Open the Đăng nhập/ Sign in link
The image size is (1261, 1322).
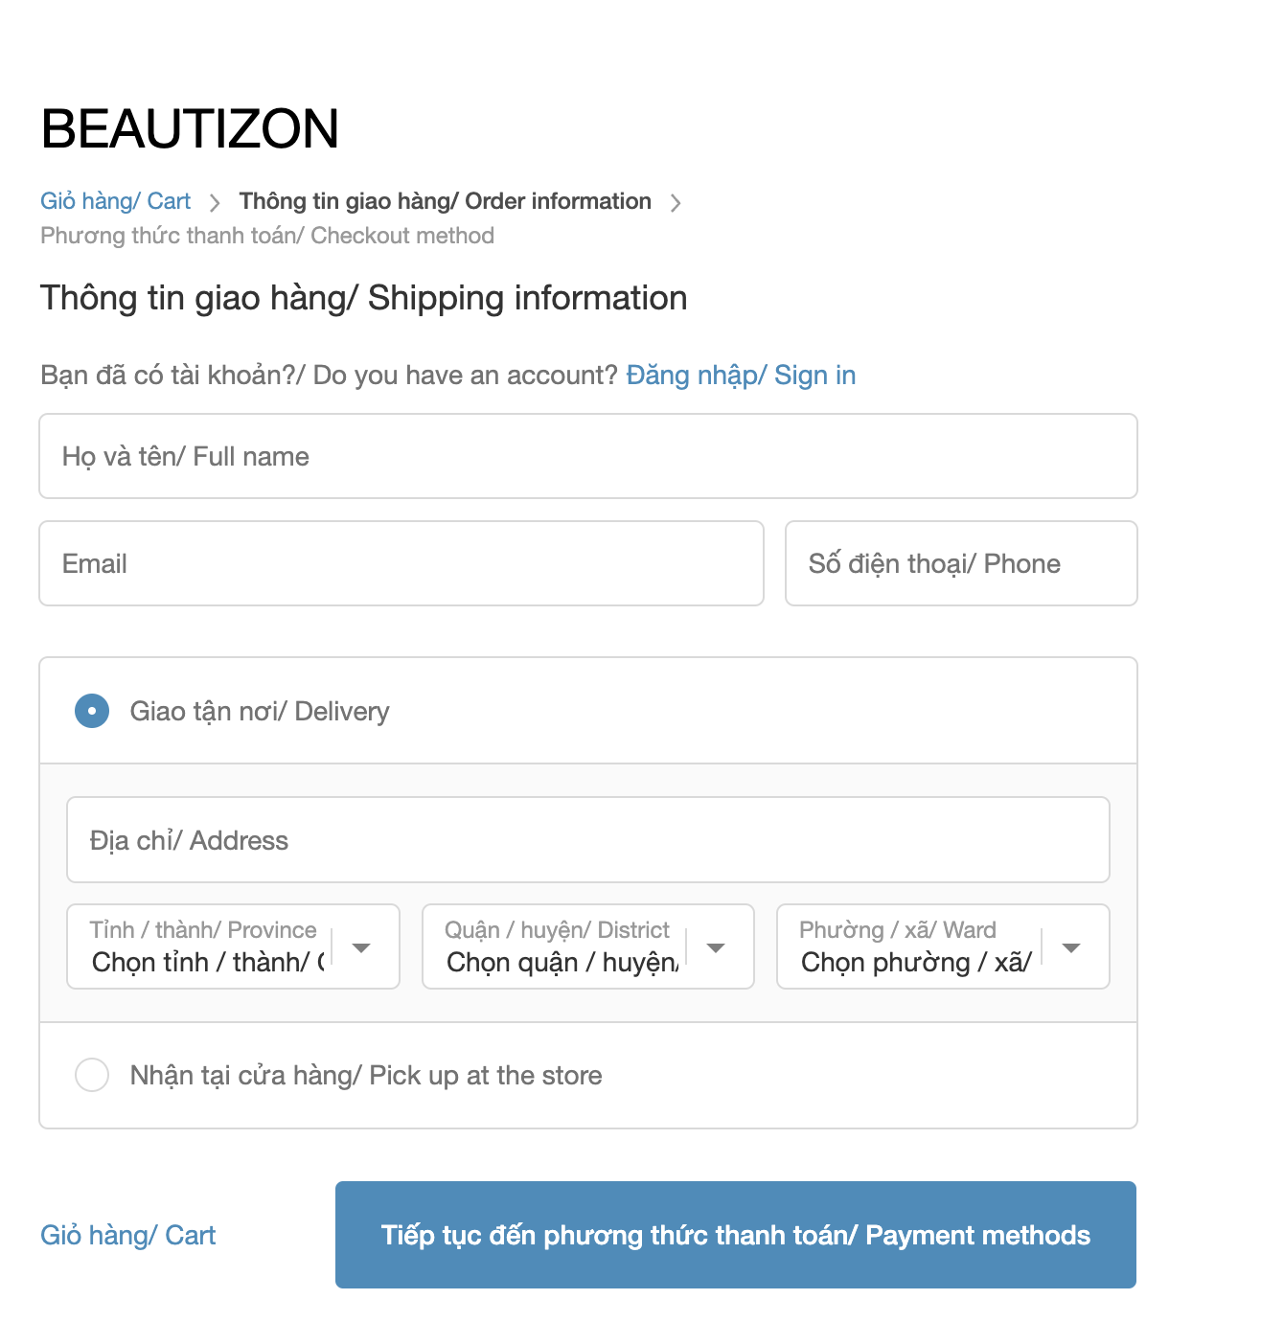coord(740,375)
